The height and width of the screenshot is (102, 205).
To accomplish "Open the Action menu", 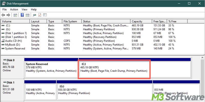I will click(14, 9).
